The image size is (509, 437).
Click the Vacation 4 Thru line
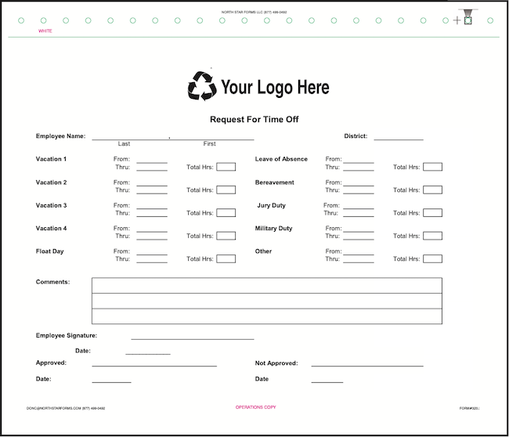[x=152, y=237]
